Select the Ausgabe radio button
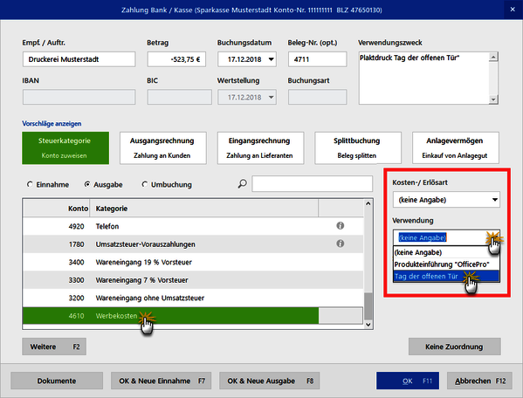The width and height of the screenshot is (523, 398). point(87,184)
